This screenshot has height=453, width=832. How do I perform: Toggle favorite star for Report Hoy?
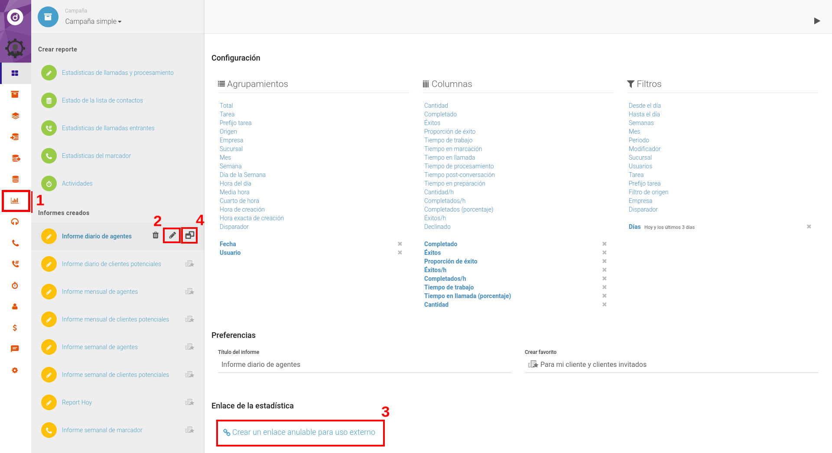tap(190, 402)
